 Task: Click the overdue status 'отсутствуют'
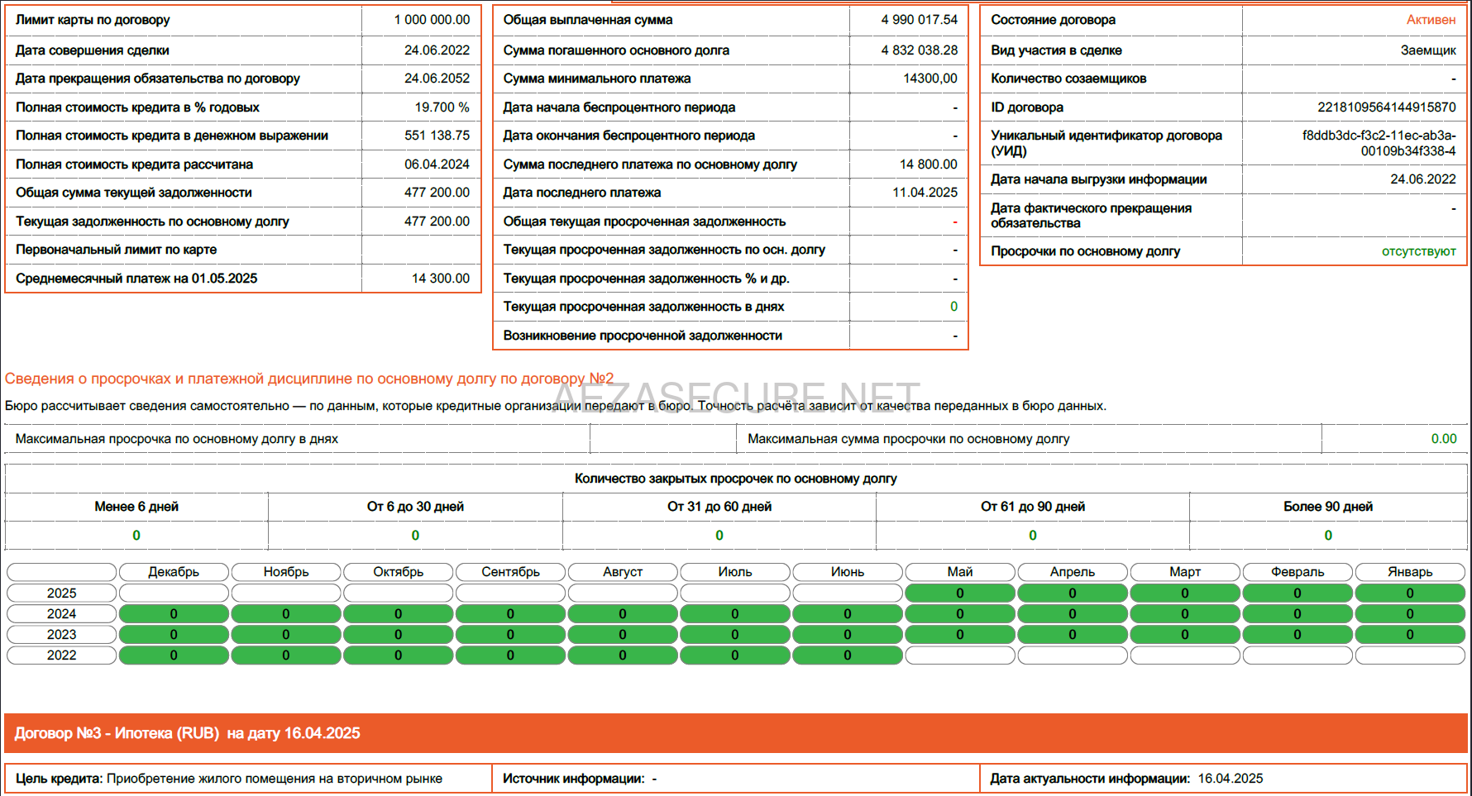coord(1419,251)
